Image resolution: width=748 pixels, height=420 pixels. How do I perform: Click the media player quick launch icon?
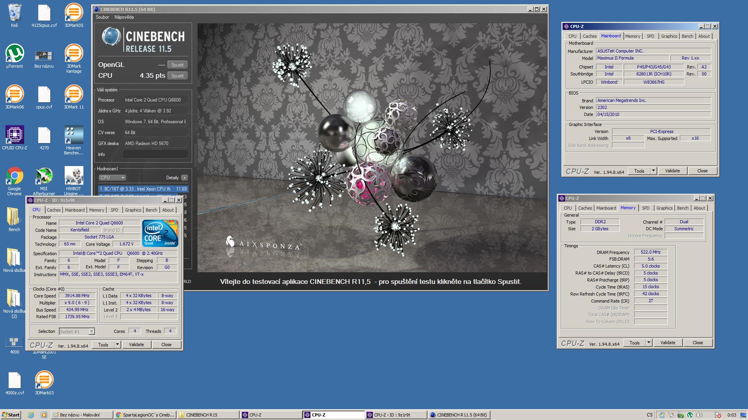(44, 415)
